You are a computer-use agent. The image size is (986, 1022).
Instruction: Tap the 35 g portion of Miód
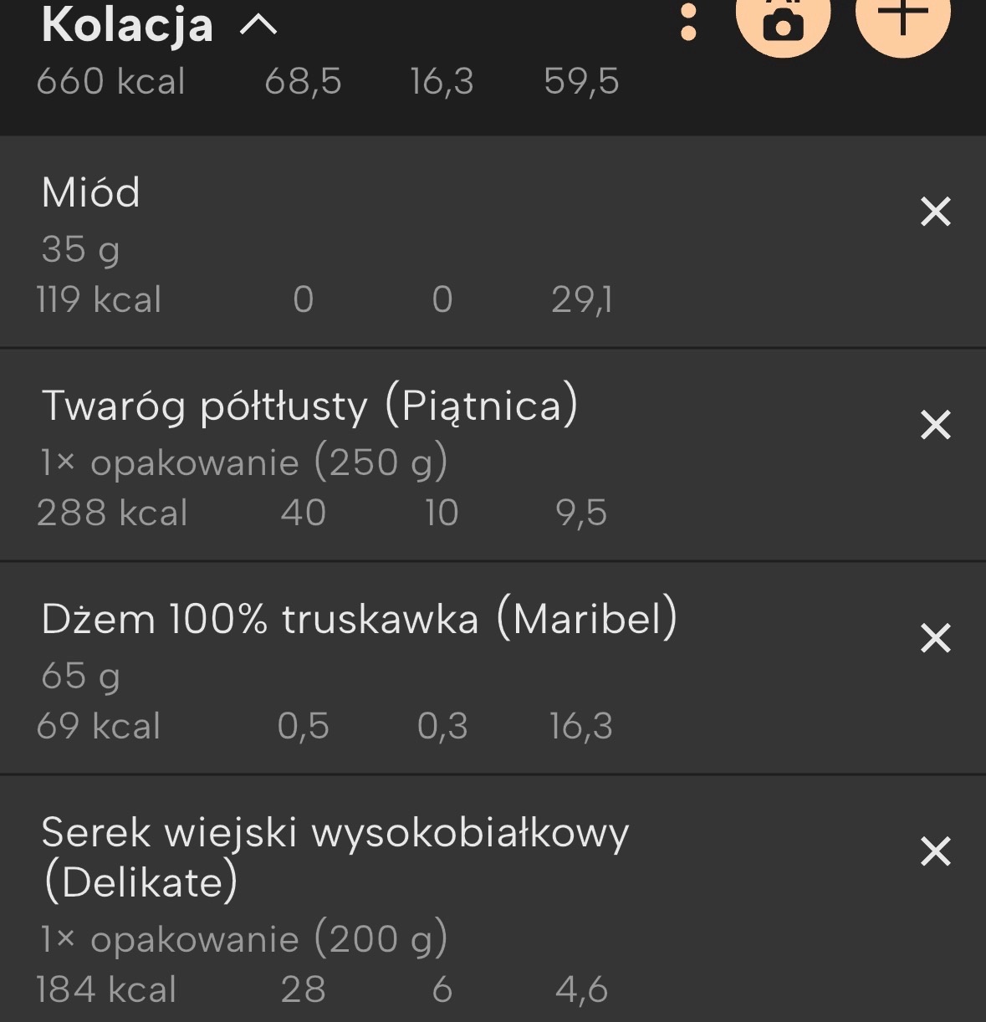pyautogui.click(x=80, y=249)
